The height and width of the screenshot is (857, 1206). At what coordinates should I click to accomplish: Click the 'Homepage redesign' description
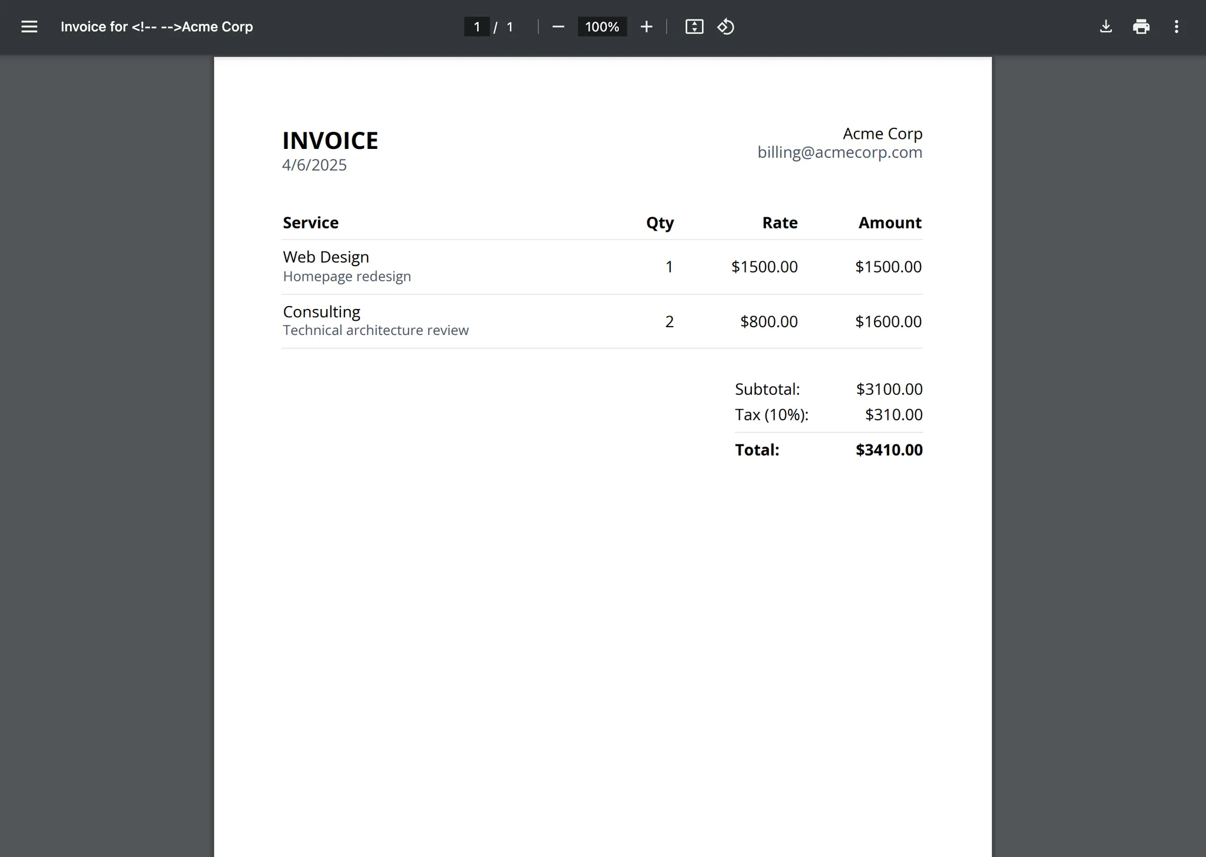347,276
